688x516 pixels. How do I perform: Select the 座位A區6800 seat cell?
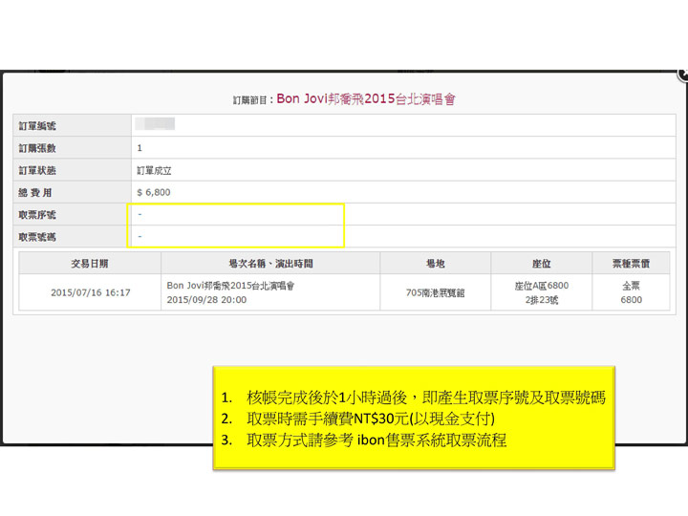(541, 286)
